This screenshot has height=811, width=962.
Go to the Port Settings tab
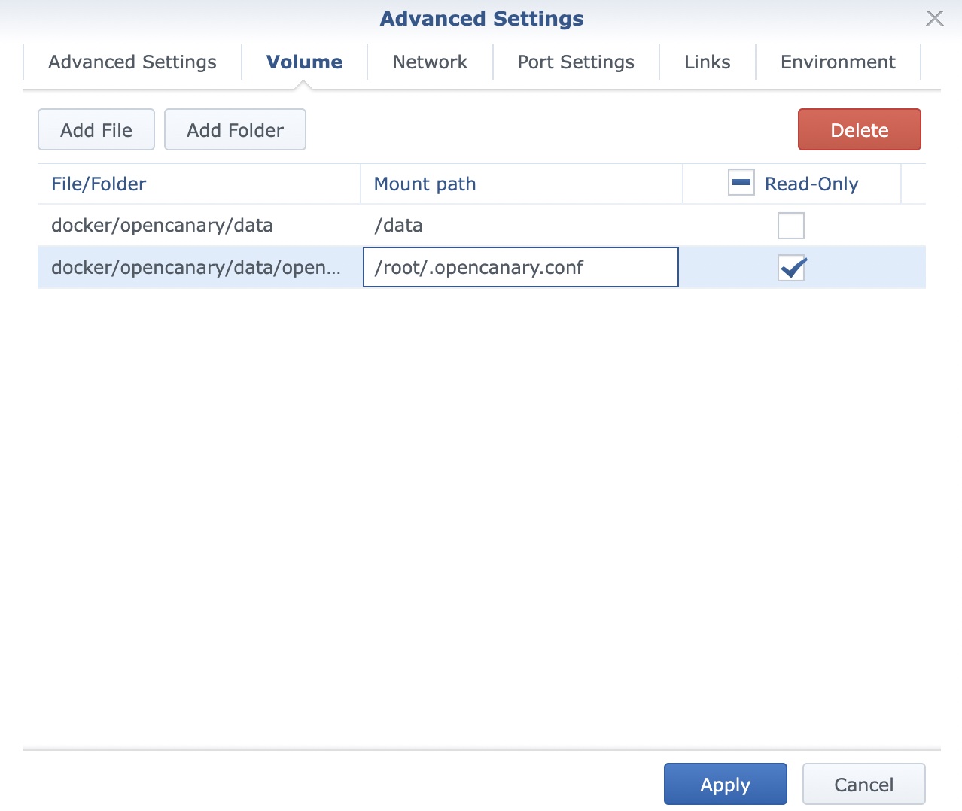(x=576, y=62)
